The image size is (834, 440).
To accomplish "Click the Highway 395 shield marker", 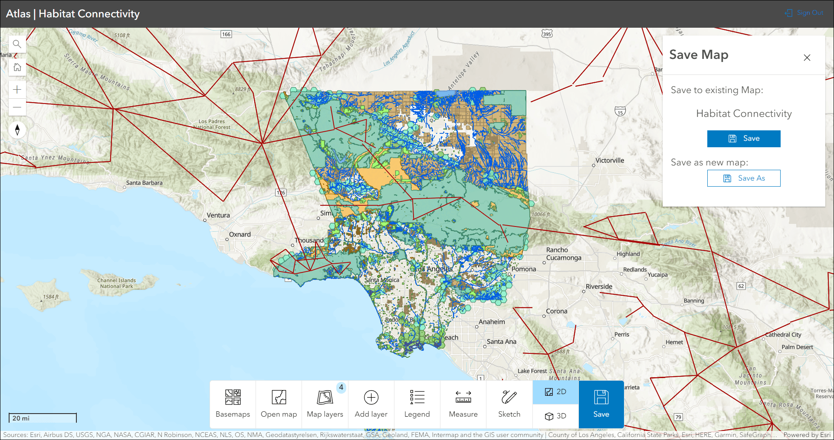I will [547, 34].
